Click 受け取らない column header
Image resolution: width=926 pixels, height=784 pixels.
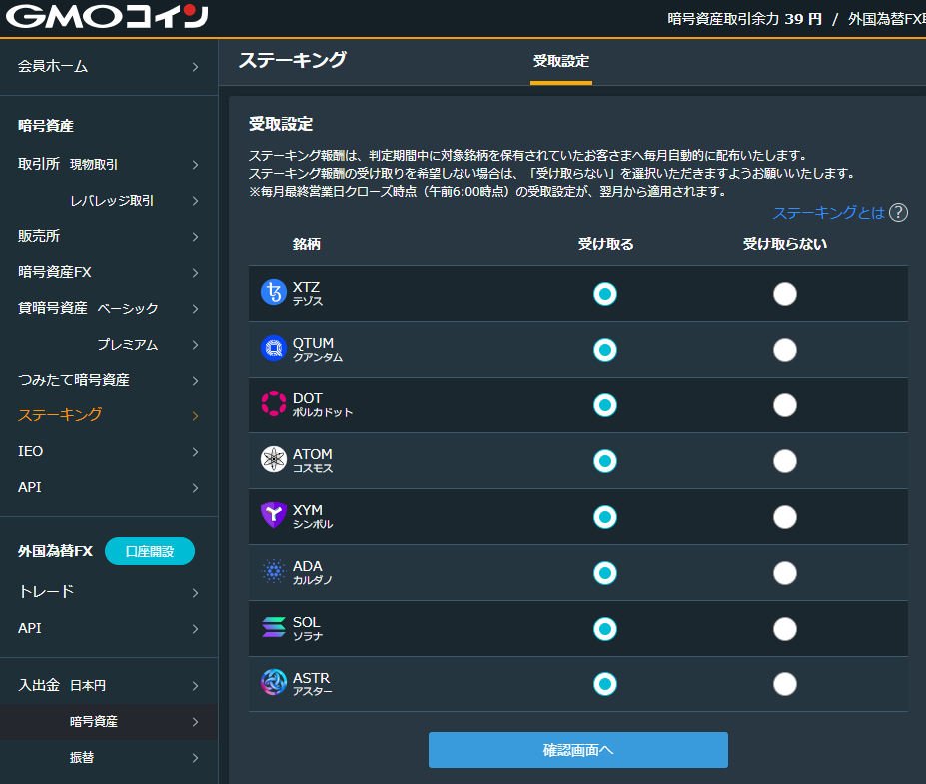(x=785, y=244)
